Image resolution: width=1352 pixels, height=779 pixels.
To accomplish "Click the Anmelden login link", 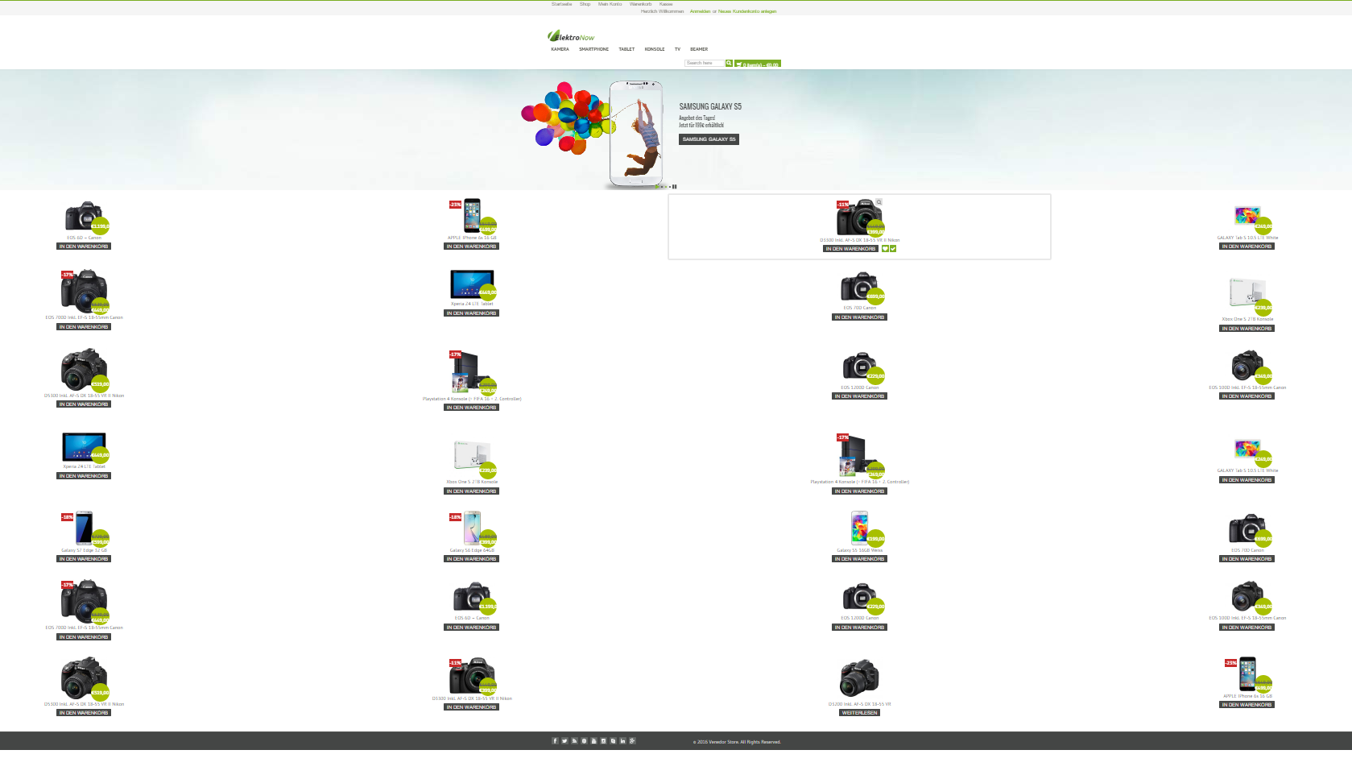I will [700, 11].
